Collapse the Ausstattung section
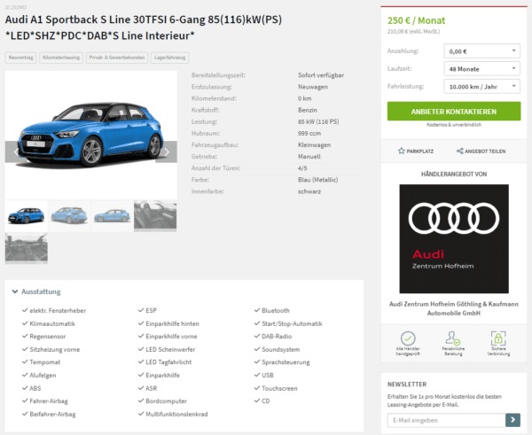532x435 pixels. click(36, 291)
